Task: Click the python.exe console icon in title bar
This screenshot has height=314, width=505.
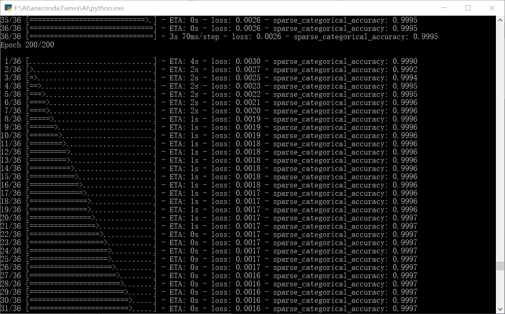Action: 8,8
